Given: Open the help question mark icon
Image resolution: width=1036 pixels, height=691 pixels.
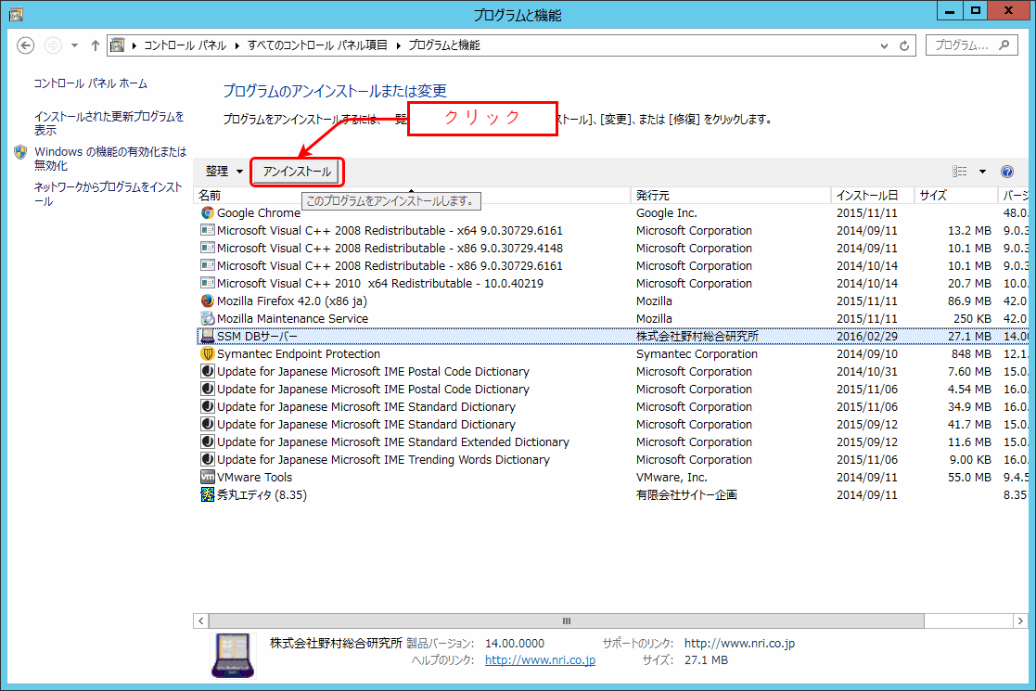Looking at the screenshot, I should pos(1007,172).
